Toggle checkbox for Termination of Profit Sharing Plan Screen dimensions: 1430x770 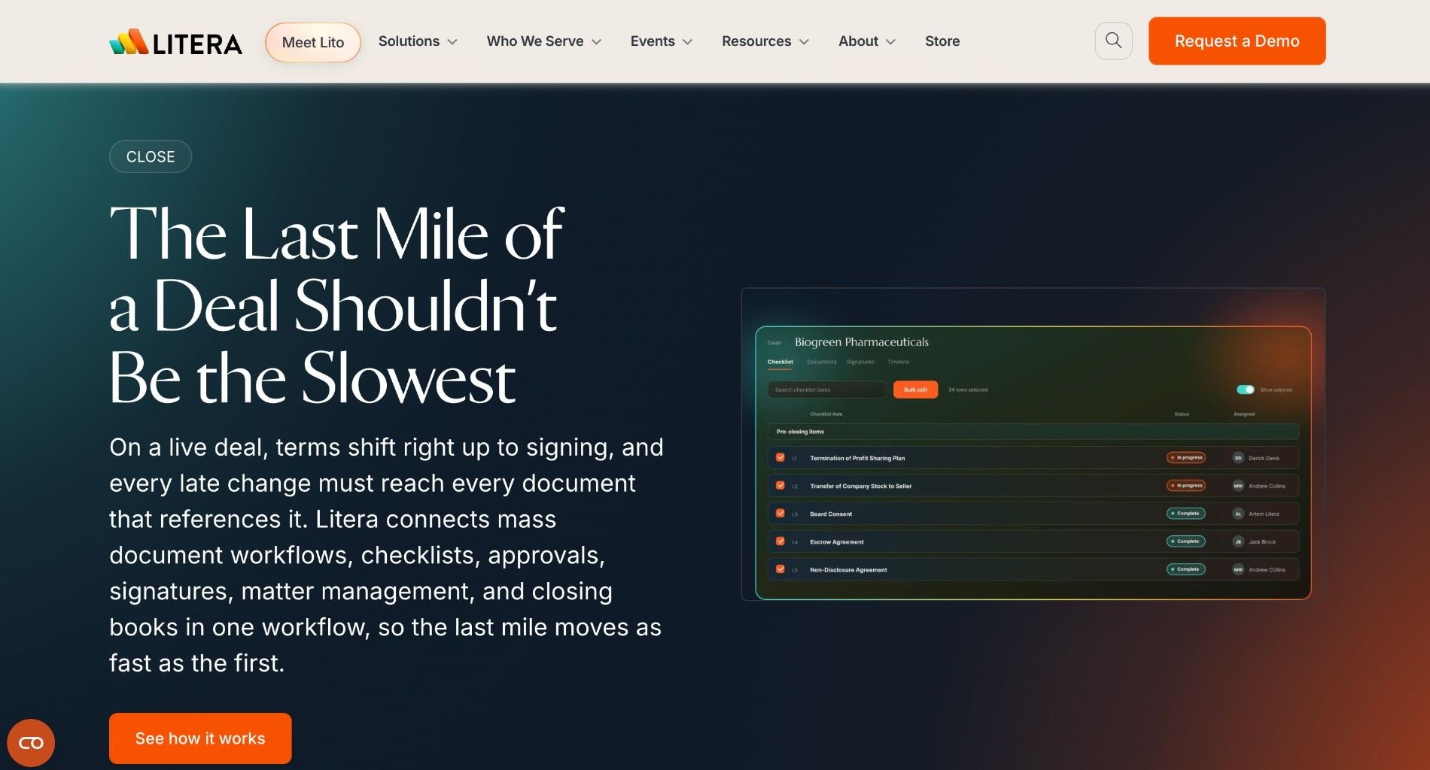780,457
